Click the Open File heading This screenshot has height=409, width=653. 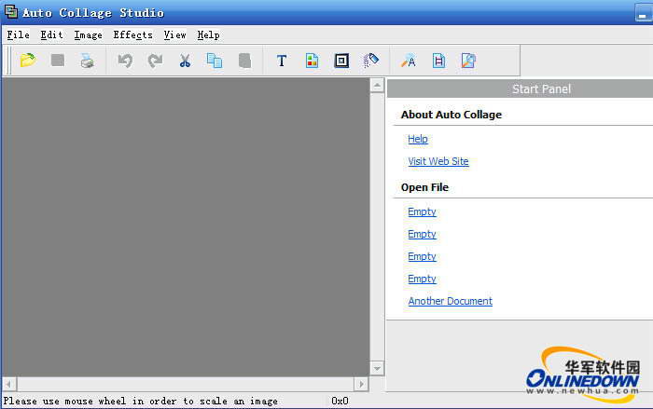(x=424, y=187)
